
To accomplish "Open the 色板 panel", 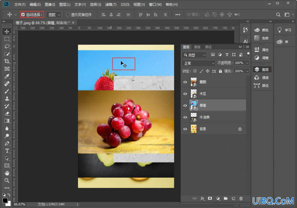I will click(262, 38).
